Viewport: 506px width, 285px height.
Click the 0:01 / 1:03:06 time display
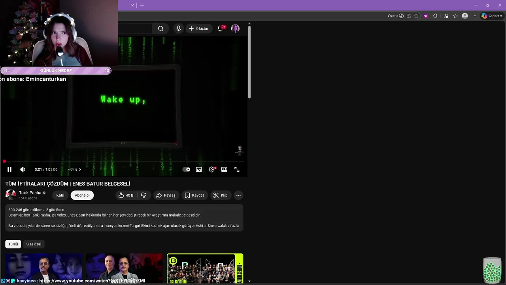coord(46,169)
